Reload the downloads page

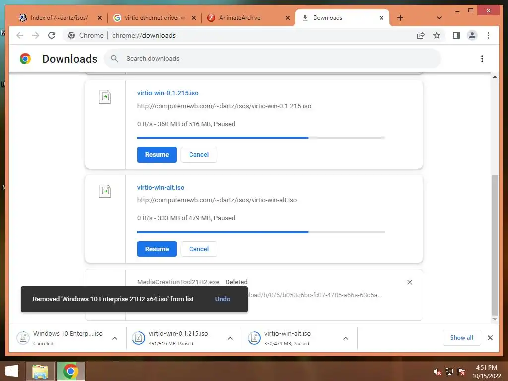point(52,35)
